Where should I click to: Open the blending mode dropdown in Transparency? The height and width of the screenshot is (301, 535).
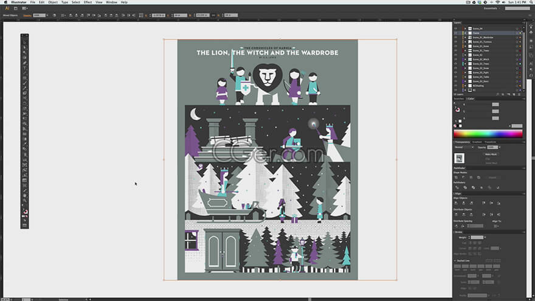point(464,147)
